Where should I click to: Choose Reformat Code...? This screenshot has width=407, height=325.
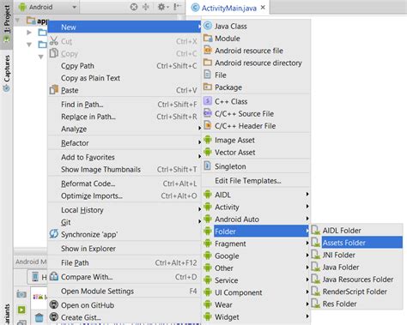[124, 184]
